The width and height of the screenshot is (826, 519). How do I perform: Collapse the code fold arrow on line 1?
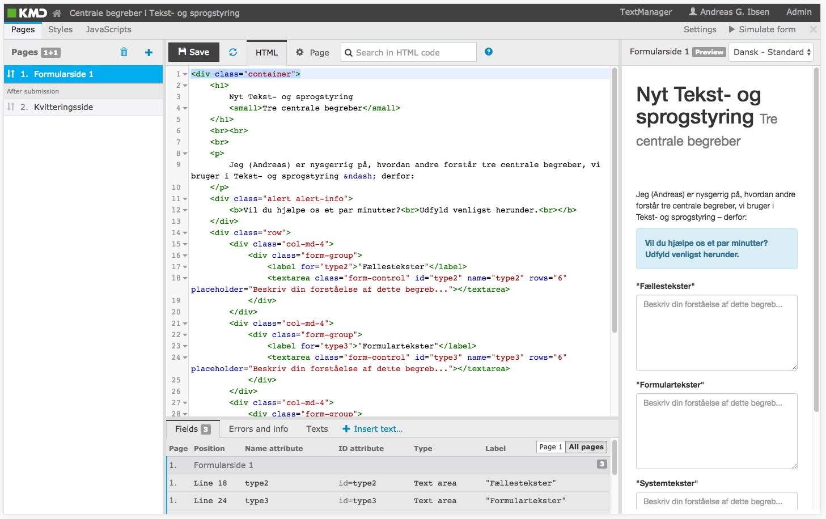click(x=184, y=74)
